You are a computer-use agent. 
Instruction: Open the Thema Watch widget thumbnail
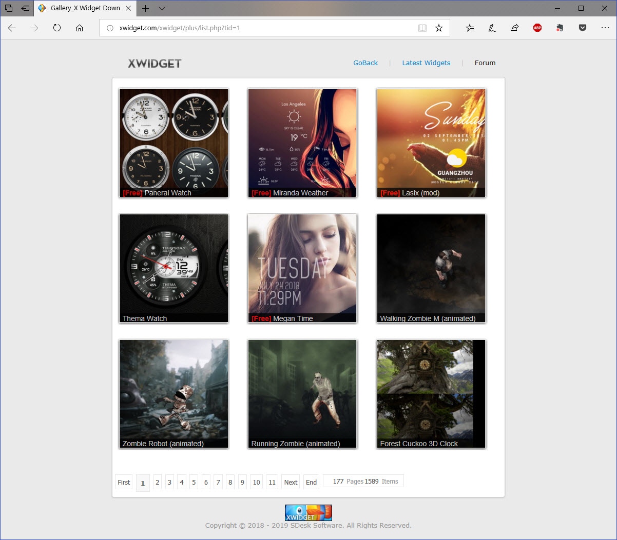tap(174, 268)
